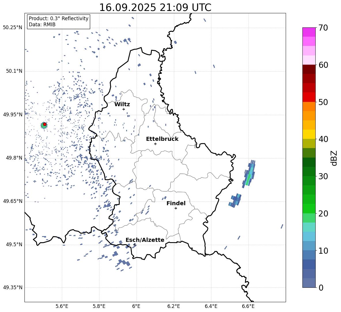Click the 50 colorbar tick label
341x312 pixels.
(x=323, y=102)
